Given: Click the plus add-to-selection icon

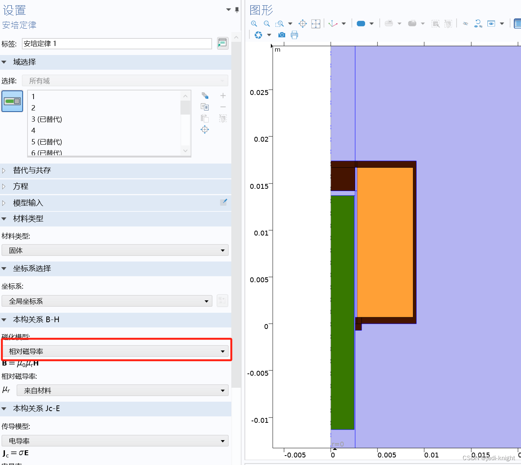Looking at the screenshot, I should [x=223, y=96].
